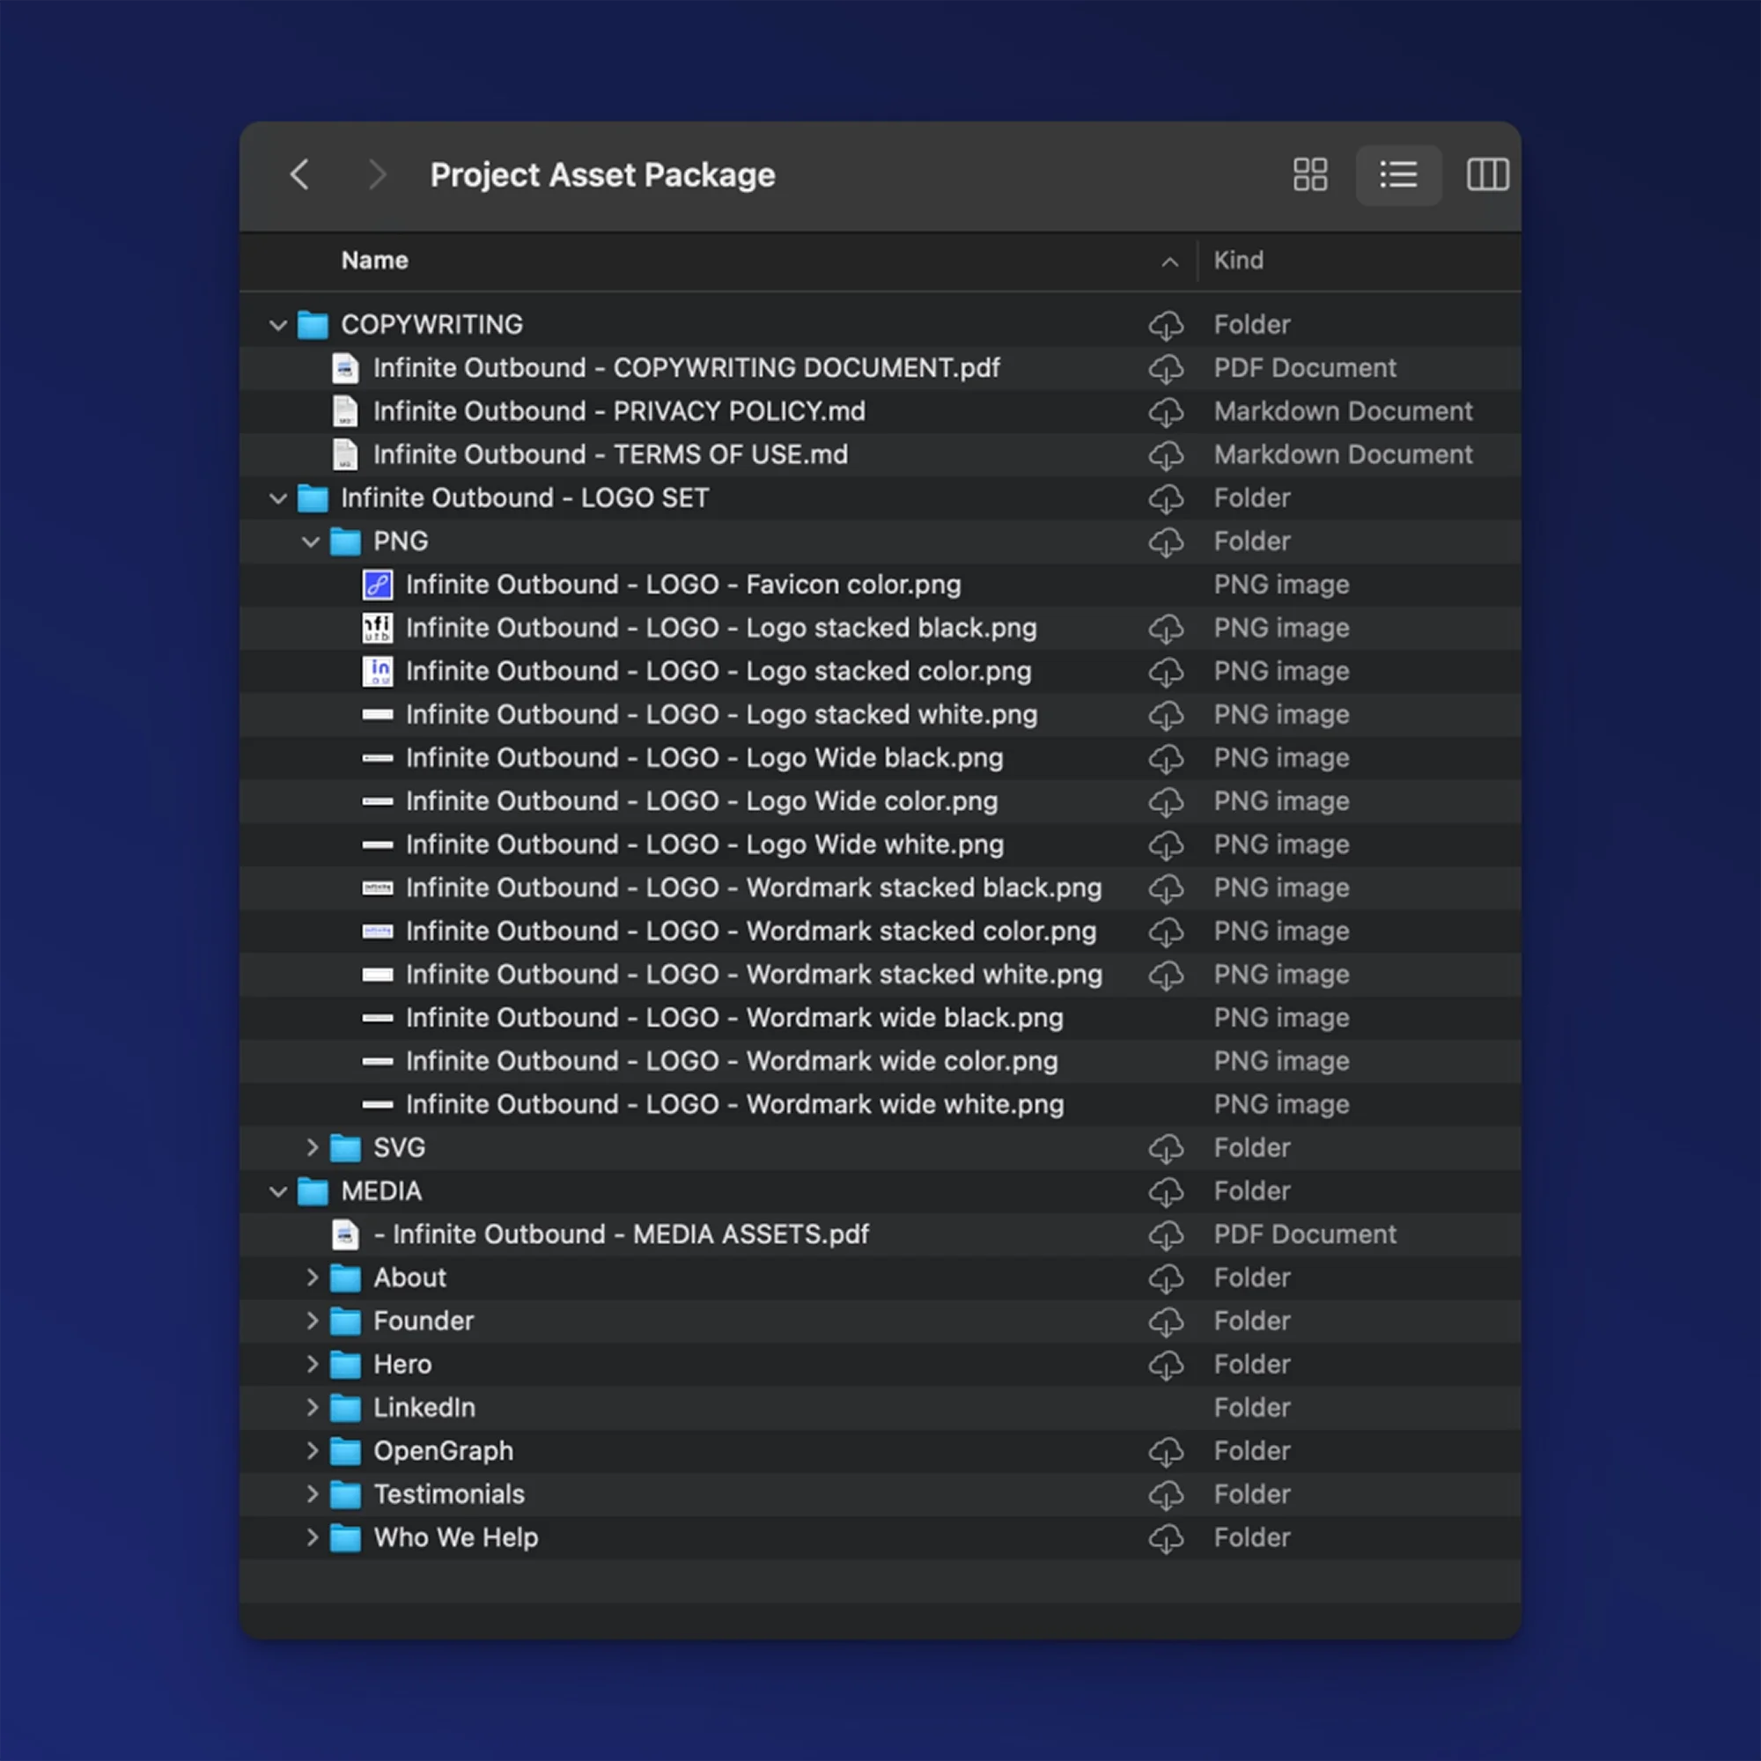Collapse the COPYWRITING folder
The height and width of the screenshot is (1761, 1761).
click(278, 325)
